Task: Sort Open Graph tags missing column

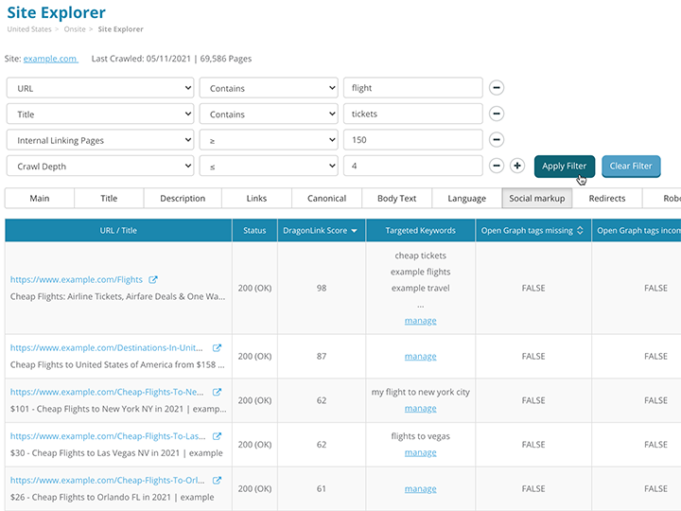Action: pyautogui.click(x=580, y=231)
